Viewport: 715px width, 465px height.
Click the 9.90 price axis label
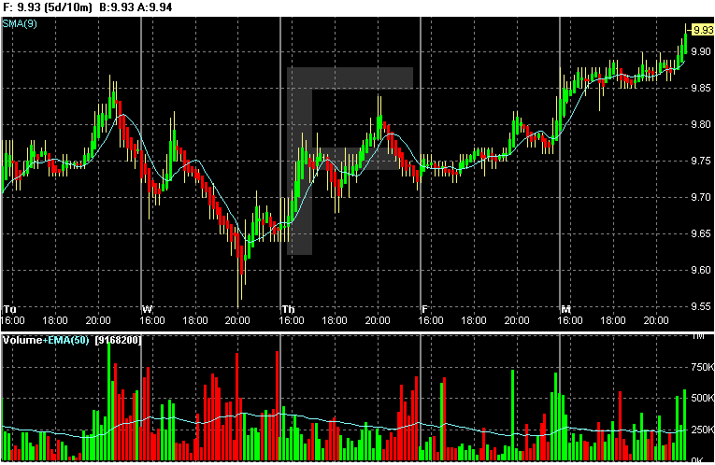701,51
